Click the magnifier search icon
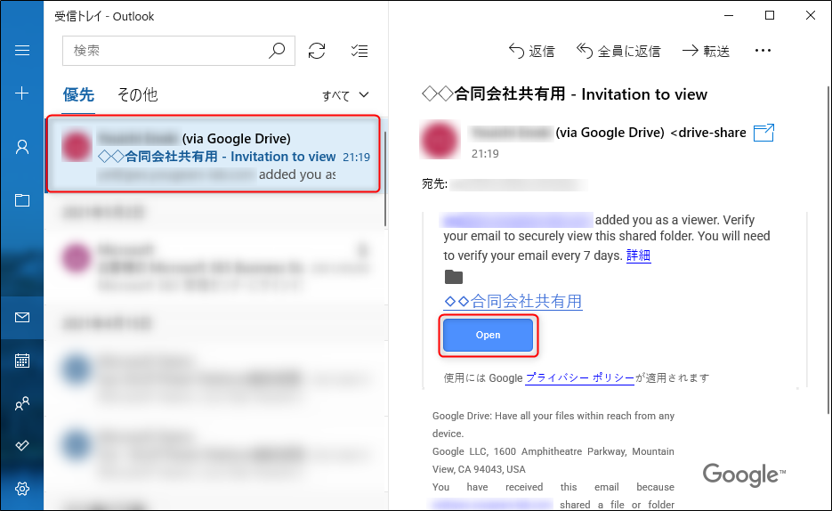832x511 pixels. (x=277, y=51)
